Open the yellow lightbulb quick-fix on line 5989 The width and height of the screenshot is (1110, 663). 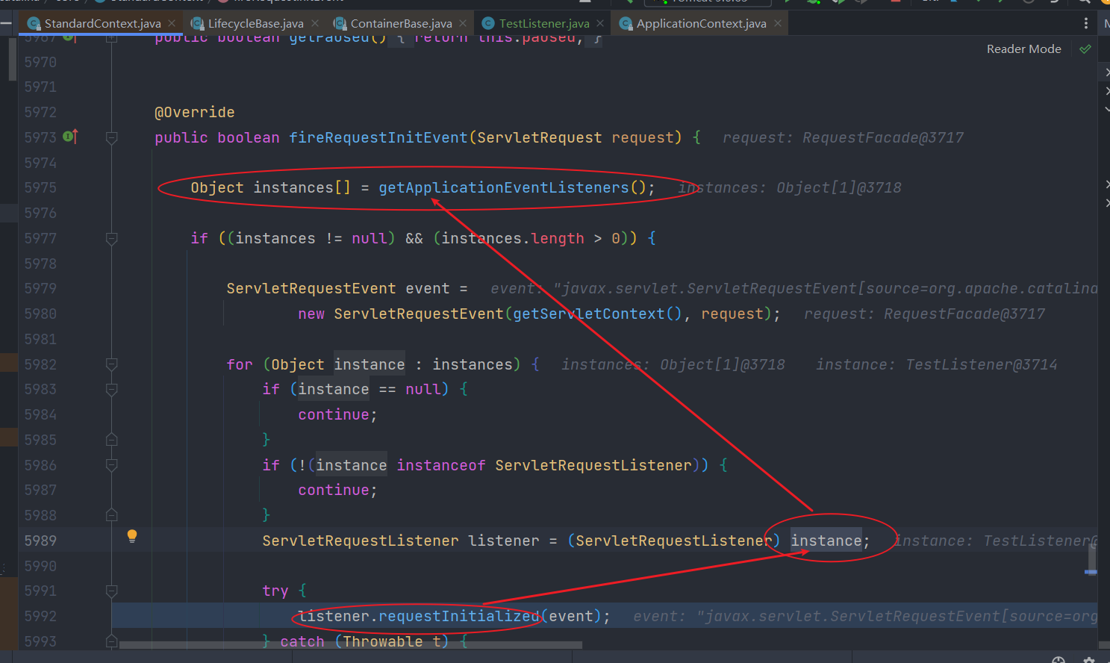(132, 536)
